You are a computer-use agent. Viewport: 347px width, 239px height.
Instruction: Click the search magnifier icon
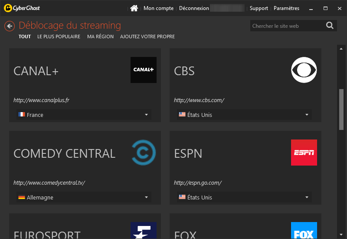330,26
